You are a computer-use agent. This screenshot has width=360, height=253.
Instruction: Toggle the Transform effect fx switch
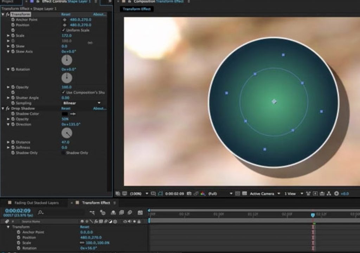click(x=8, y=14)
